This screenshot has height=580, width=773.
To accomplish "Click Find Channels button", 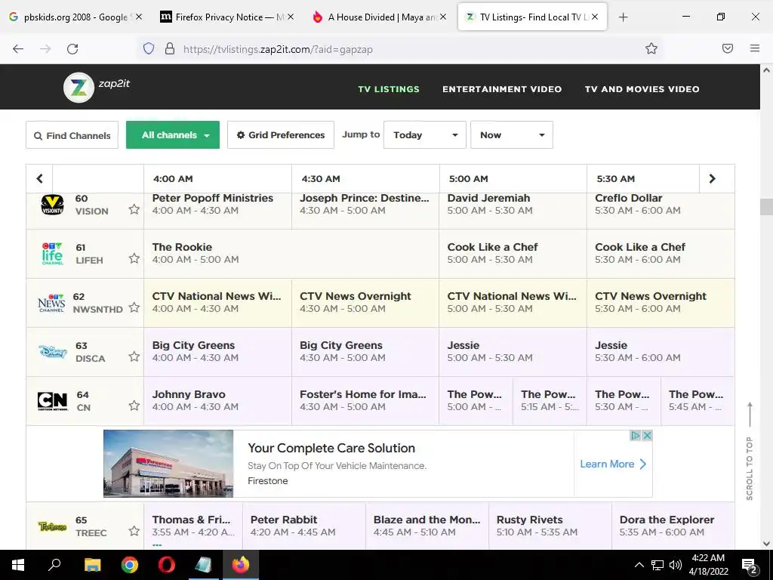I will (72, 134).
